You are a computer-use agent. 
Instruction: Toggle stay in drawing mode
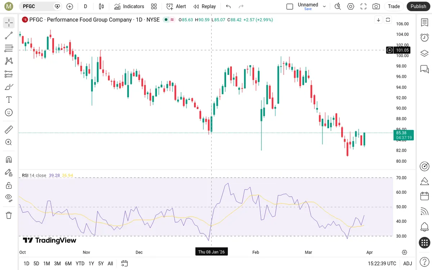9,172
